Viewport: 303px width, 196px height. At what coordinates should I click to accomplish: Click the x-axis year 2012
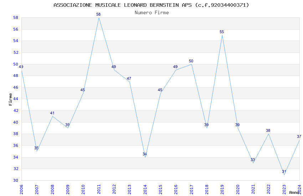114,189
